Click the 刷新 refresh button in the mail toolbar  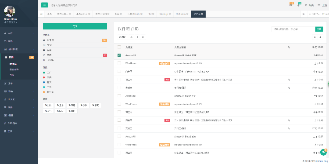click(x=123, y=37)
